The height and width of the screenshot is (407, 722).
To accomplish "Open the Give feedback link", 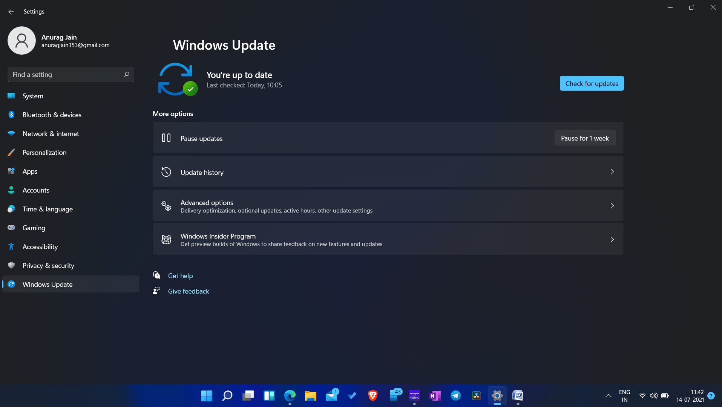I will (x=189, y=291).
